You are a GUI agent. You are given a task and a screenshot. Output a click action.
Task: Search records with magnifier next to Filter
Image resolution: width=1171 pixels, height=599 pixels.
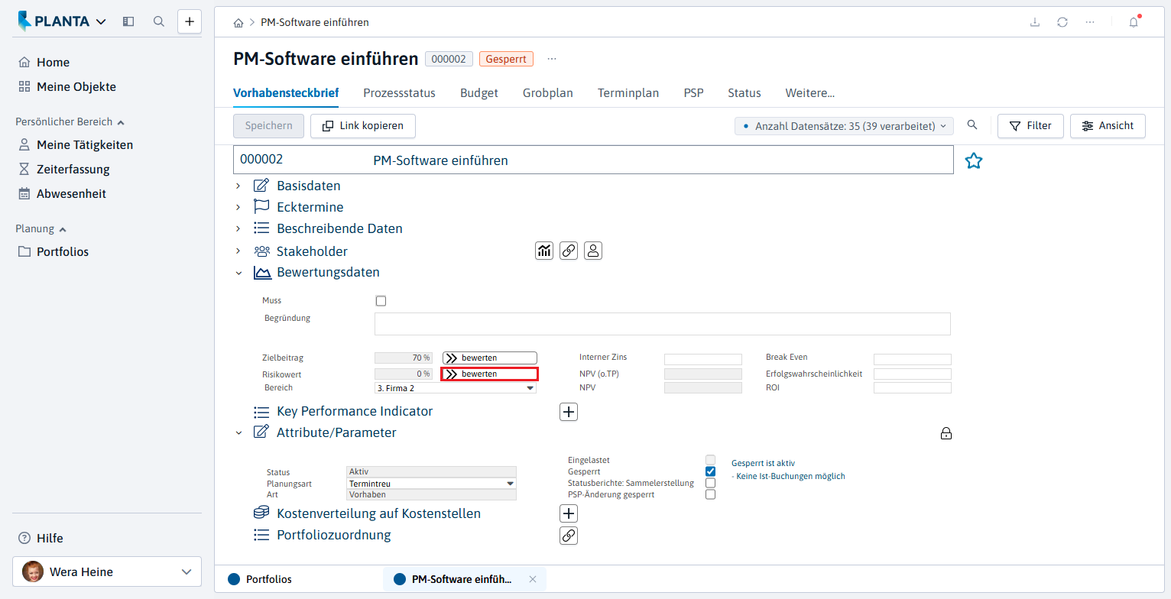972,125
